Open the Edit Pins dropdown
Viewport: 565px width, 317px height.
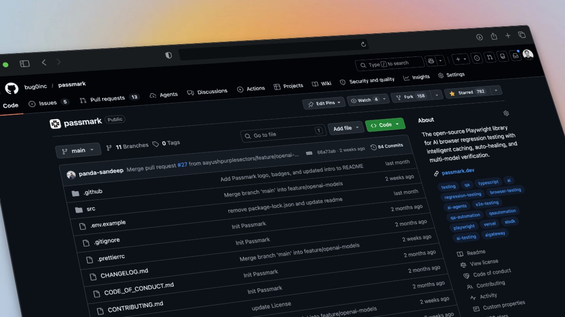click(x=324, y=103)
